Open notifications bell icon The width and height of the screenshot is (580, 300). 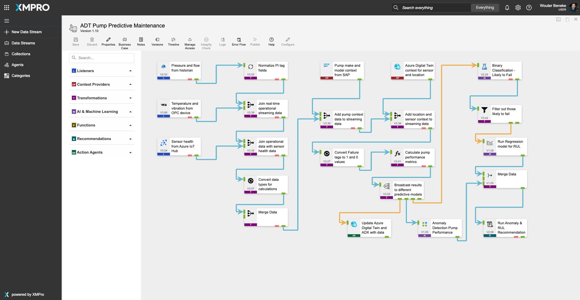click(x=507, y=8)
